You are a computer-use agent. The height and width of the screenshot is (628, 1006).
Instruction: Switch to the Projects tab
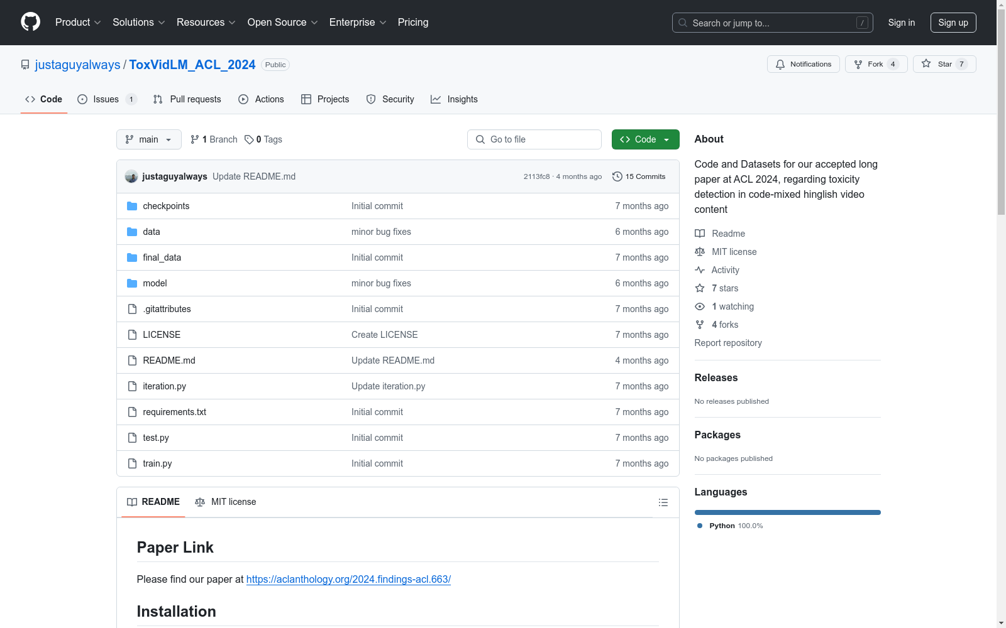[325, 99]
